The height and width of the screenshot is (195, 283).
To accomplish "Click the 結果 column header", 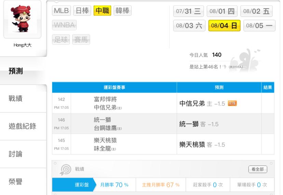I will [x=268, y=88].
